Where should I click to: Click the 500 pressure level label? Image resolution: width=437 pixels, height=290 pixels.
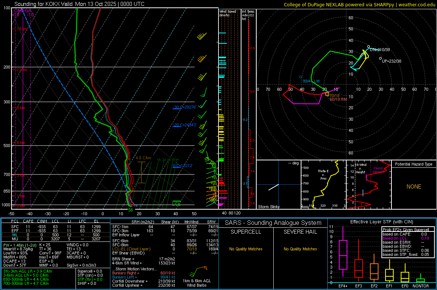click(x=7, y=146)
